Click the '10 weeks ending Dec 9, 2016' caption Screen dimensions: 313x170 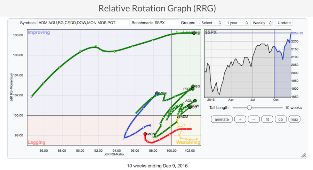[x=157, y=165]
